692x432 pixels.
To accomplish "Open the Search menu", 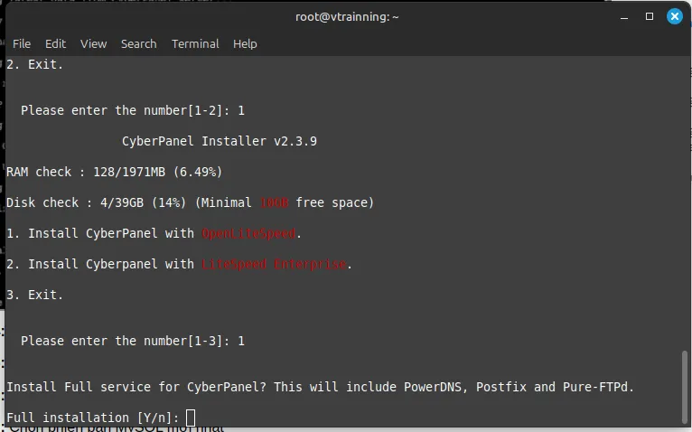I will 138,43.
